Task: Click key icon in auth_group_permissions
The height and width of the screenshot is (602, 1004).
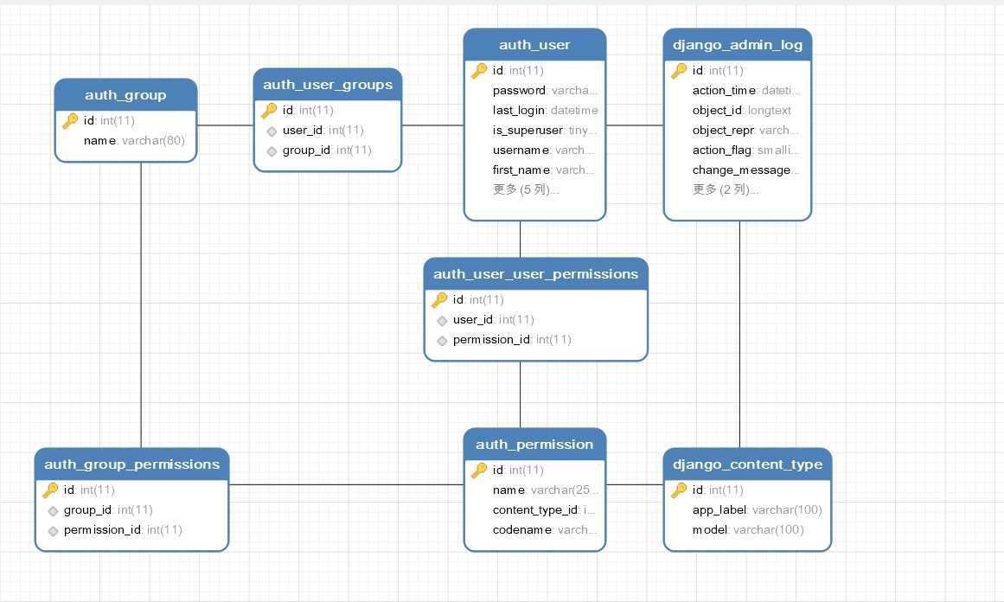Action: [x=50, y=490]
